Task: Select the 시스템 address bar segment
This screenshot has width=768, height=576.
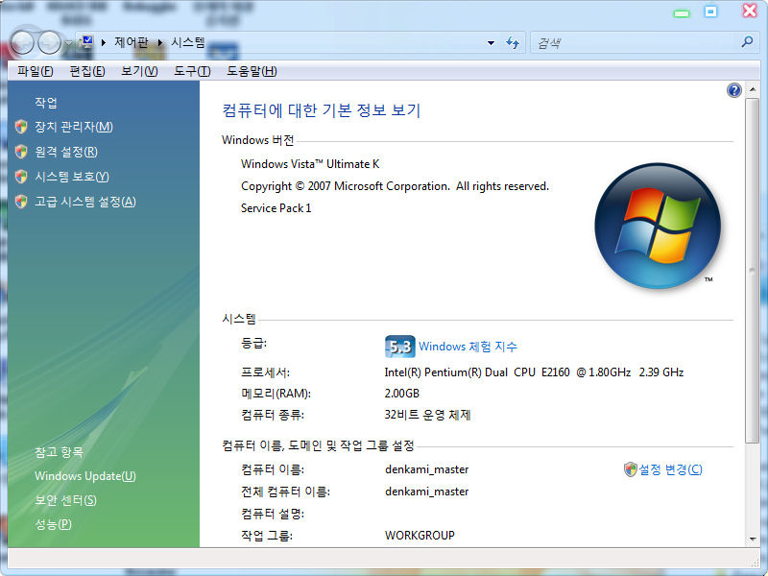Action: point(187,42)
